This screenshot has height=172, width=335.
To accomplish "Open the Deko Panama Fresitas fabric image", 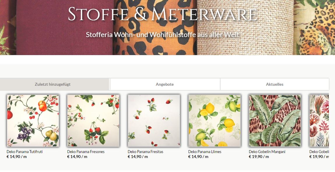I will [154, 121].
